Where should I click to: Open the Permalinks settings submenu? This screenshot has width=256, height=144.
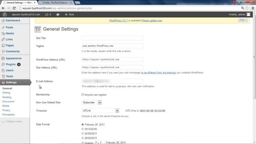click(8, 115)
